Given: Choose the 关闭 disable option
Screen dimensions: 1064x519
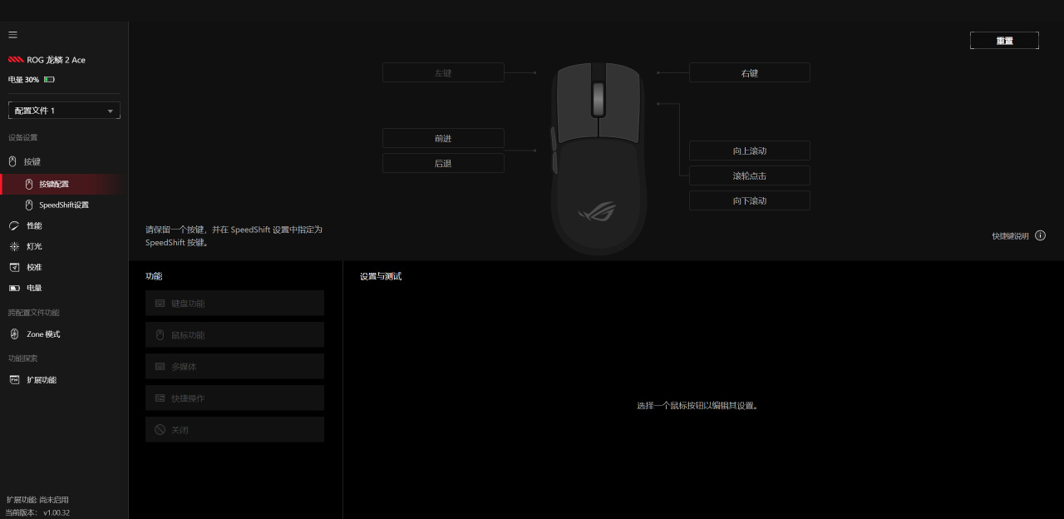Looking at the screenshot, I should click(234, 429).
